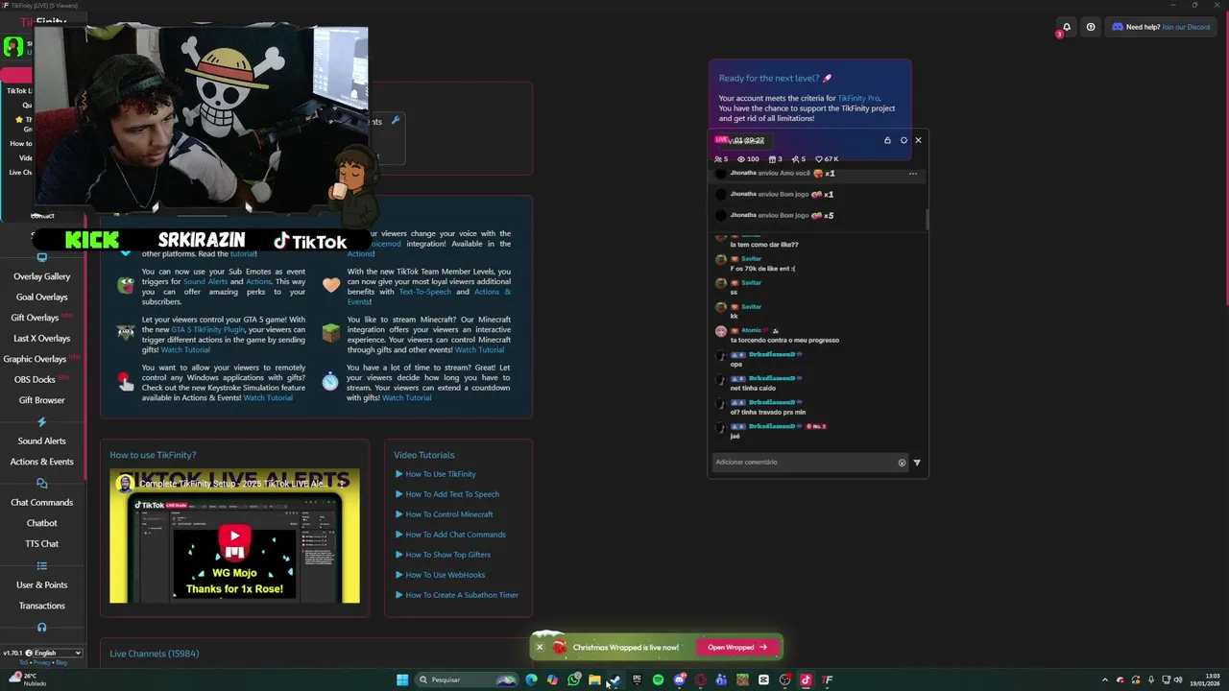The height and width of the screenshot is (691, 1229).
Task: Open Spotify from taskbar
Action: click(x=658, y=679)
